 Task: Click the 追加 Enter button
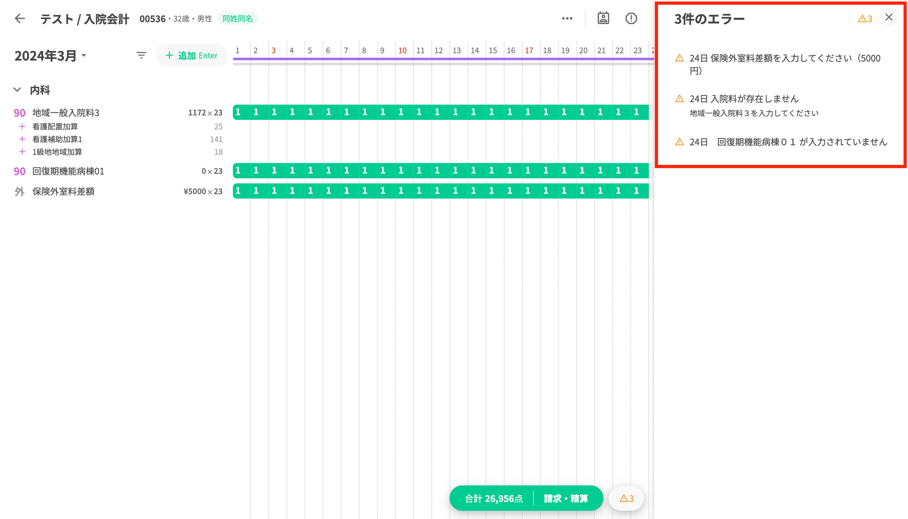coord(191,55)
